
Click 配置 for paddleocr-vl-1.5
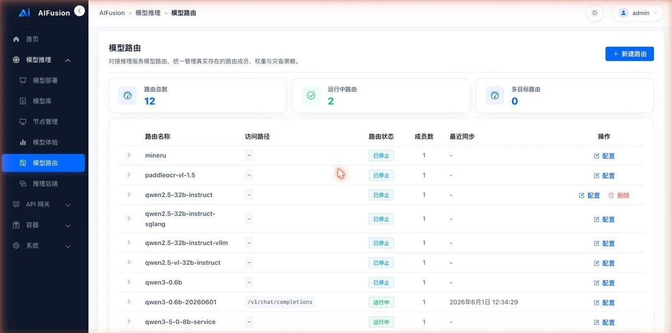(604, 175)
